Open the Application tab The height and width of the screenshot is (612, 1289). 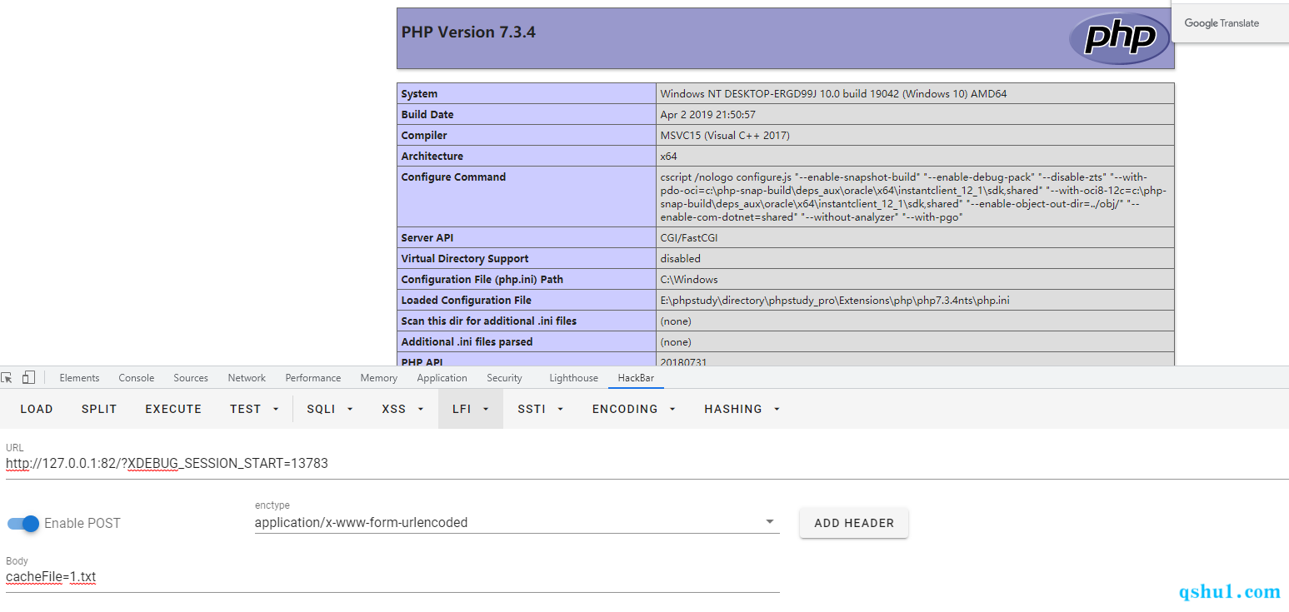(x=442, y=378)
